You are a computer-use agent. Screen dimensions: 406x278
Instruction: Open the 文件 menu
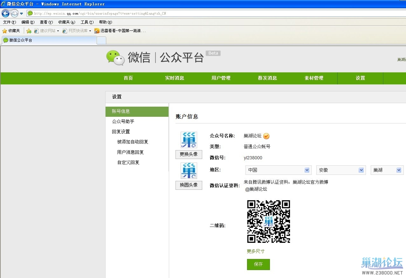tap(10, 22)
